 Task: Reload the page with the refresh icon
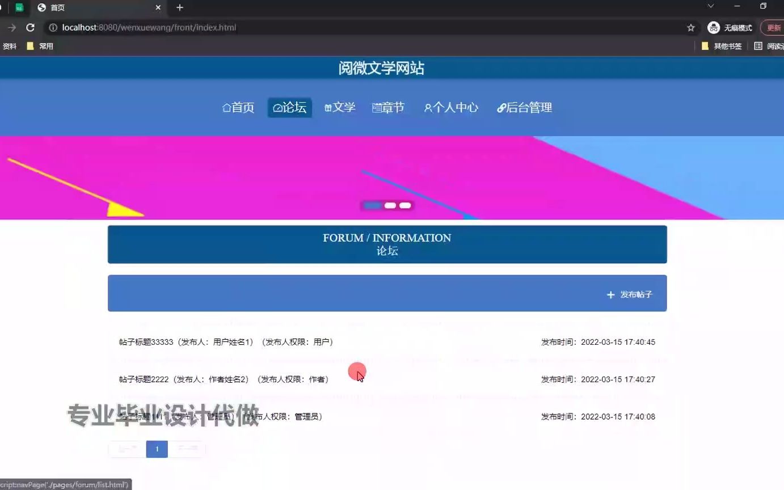[31, 28]
